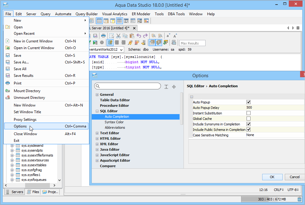Click the Cancel button in Options
305x205 pixels.
coord(295,177)
